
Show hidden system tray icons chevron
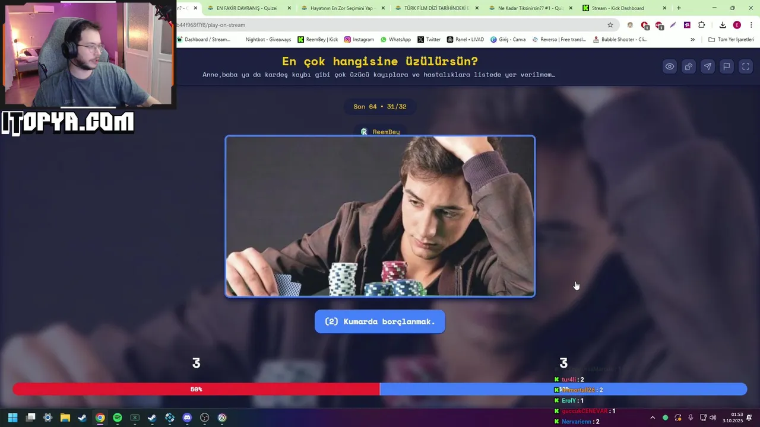click(x=653, y=418)
